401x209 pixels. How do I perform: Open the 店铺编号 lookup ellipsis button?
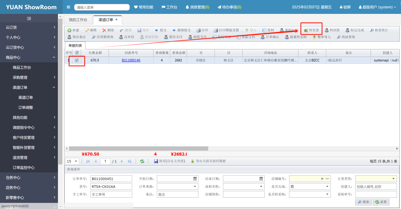coord(327,179)
